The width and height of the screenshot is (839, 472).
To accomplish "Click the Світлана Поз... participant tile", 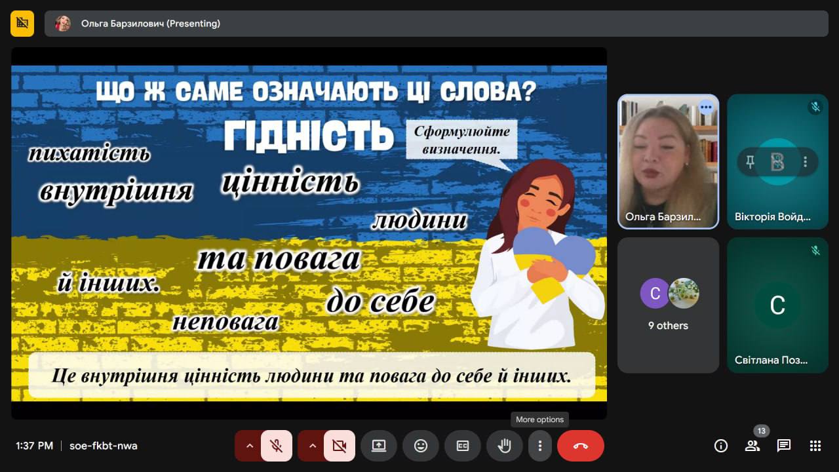I will pyautogui.click(x=777, y=305).
